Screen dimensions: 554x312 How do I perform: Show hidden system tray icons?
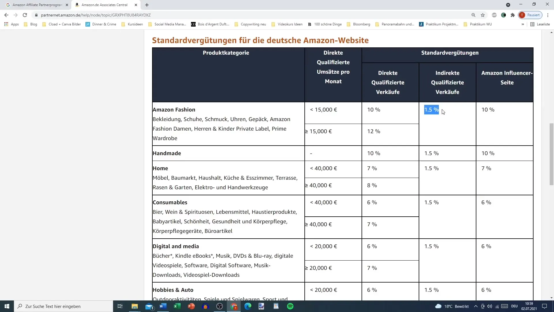click(x=476, y=306)
